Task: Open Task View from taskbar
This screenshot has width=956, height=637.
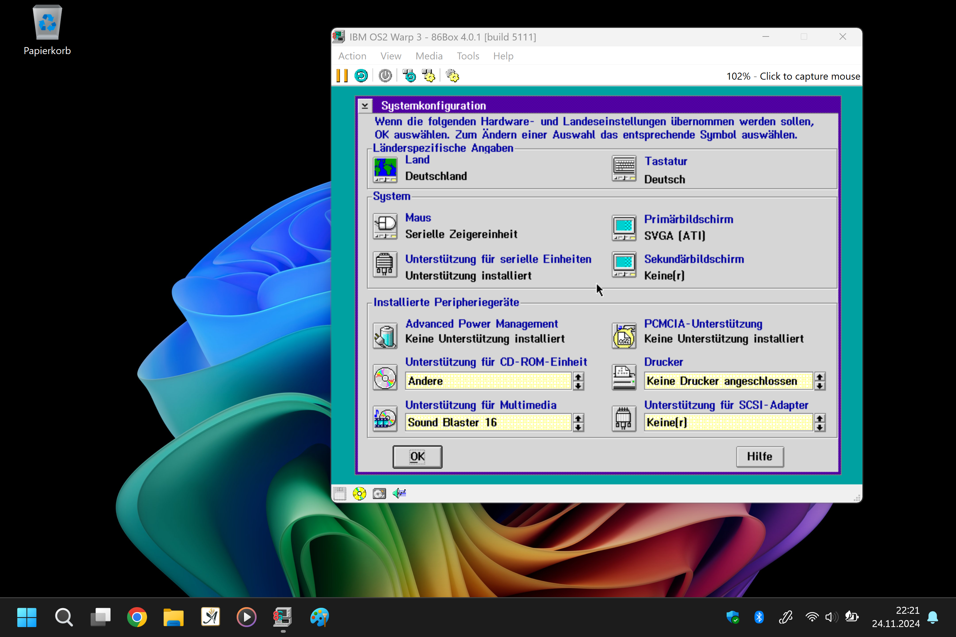Action: click(100, 617)
